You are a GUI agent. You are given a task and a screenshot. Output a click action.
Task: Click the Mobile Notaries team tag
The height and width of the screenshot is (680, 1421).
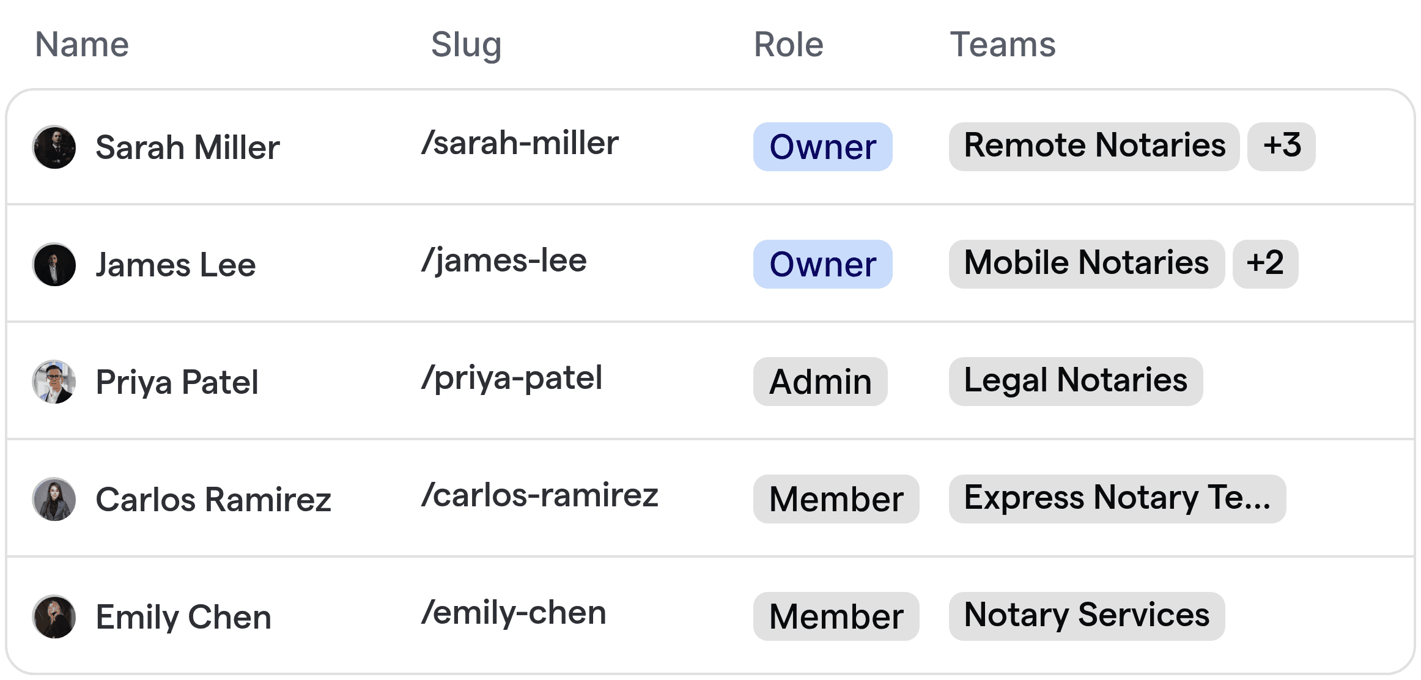point(1087,264)
